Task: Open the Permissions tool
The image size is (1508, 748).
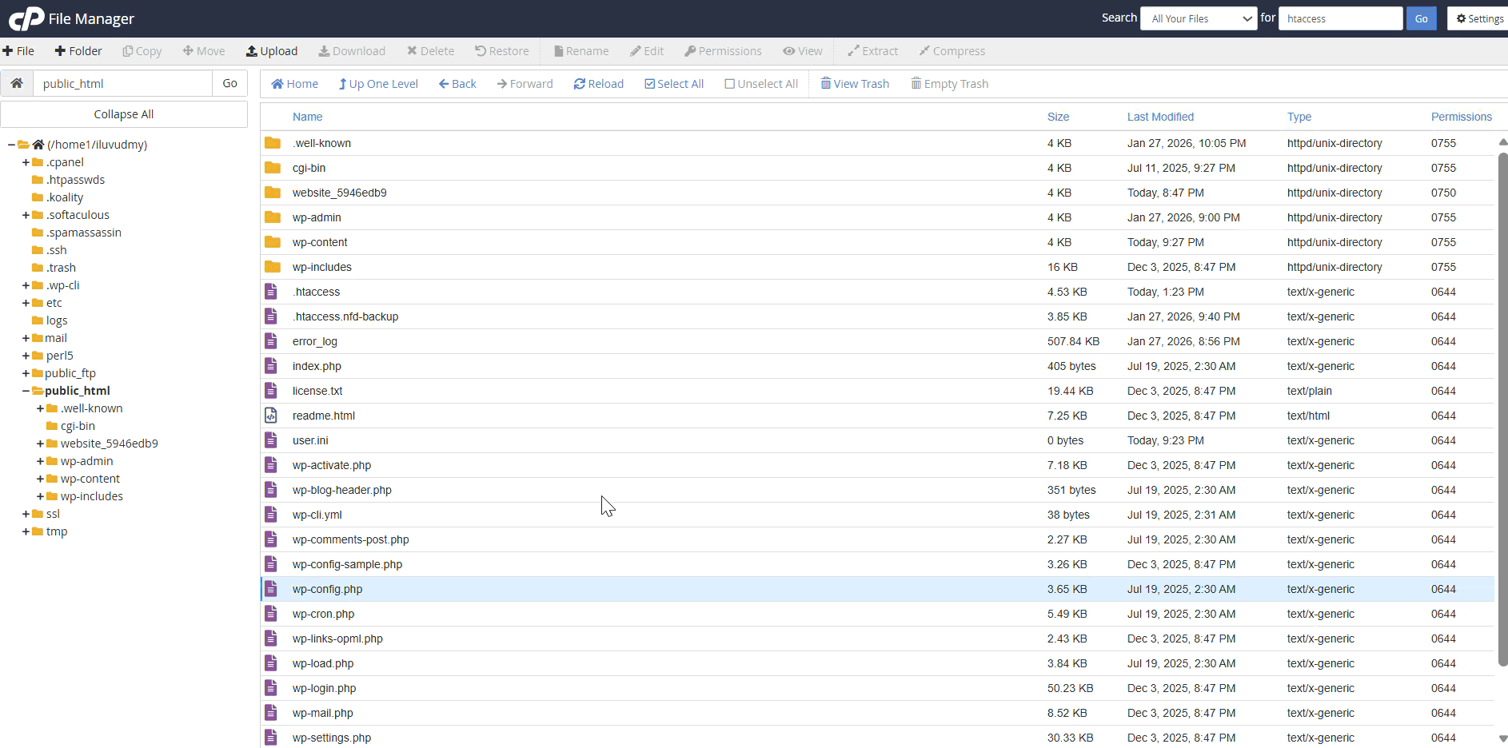Action: (x=722, y=50)
